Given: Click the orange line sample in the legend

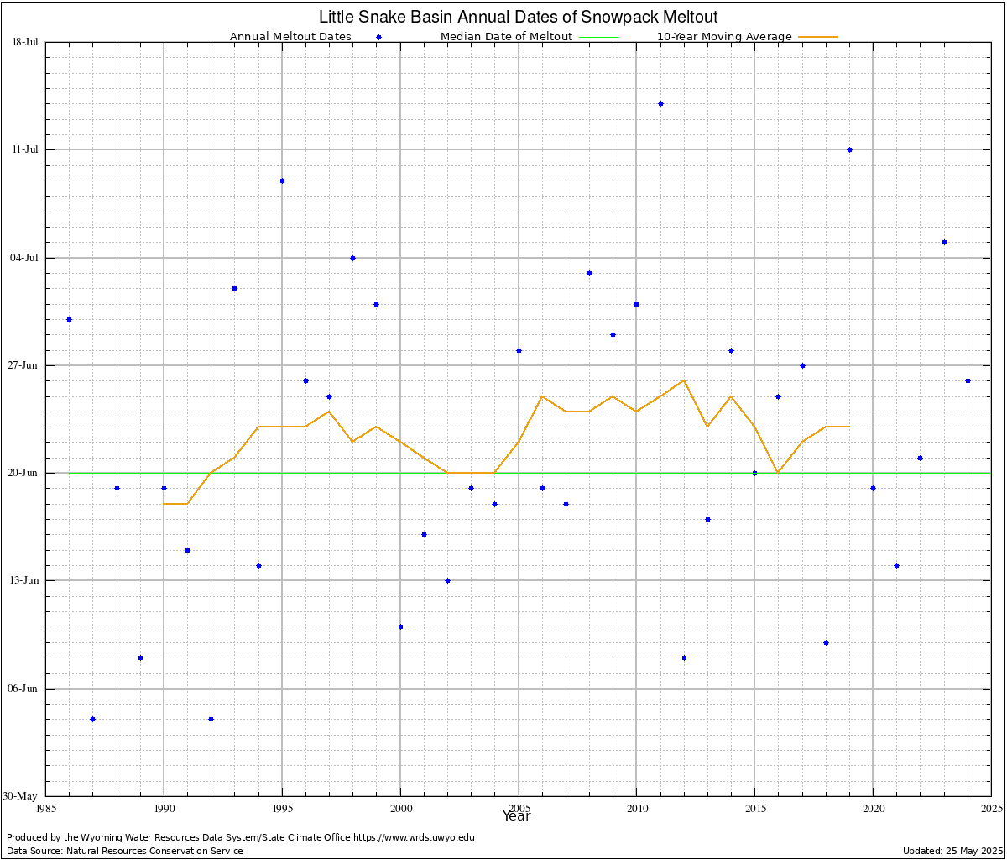Looking at the screenshot, I should (x=817, y=37).
